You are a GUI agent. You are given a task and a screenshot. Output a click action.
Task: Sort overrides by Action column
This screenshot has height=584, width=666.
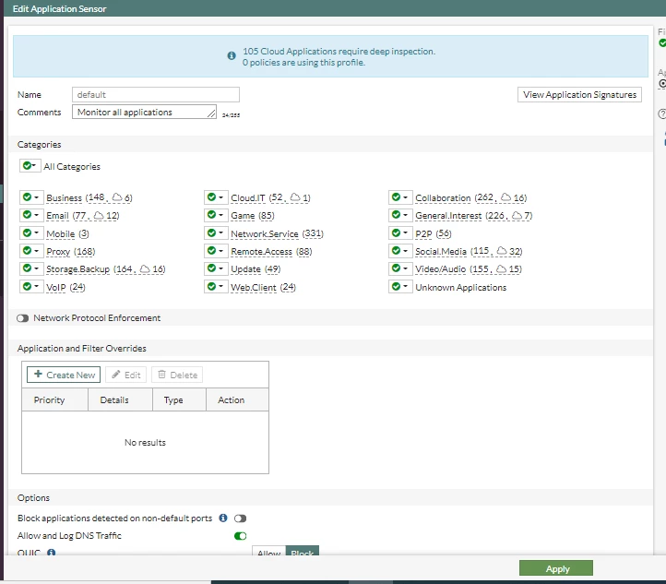pyautogui.click(x=237, y=399)
